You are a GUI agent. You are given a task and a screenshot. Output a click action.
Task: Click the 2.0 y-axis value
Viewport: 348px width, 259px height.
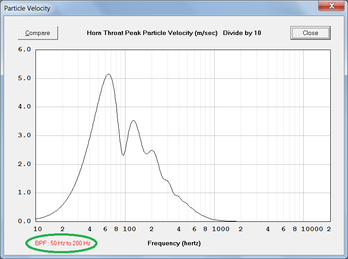24,164
